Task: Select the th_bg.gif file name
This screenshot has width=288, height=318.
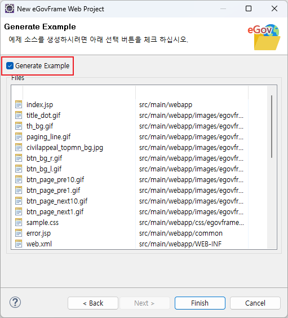Action: [x=39, y=126]
